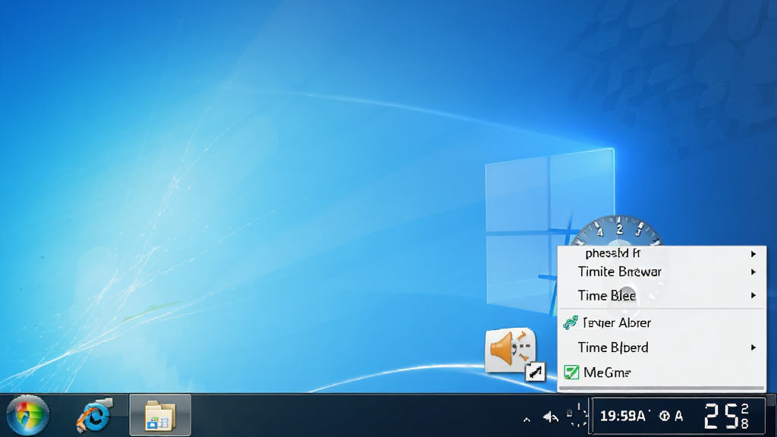Click the 'A' input indicator in tray
Screen dimensions: 777x437
(x=678, y=417)
